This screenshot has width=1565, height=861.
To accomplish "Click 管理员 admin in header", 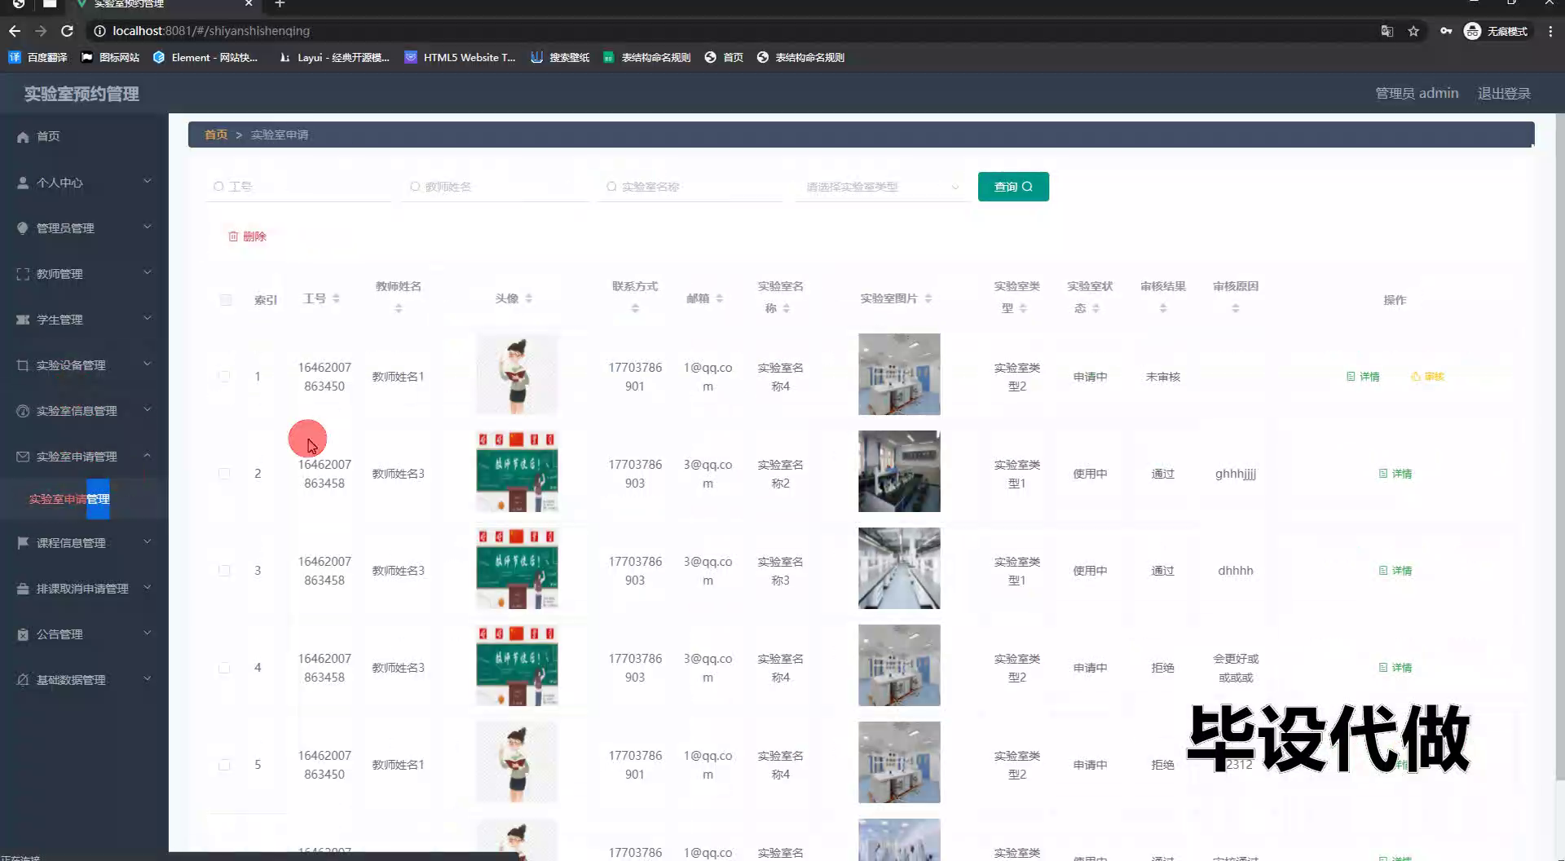I will click(1417, 93).
